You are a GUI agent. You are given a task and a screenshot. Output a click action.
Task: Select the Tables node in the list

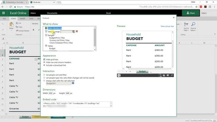click(51, 46)
